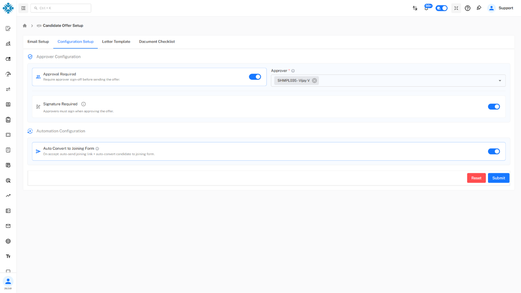Open the language translate icon

pos(415,8)
